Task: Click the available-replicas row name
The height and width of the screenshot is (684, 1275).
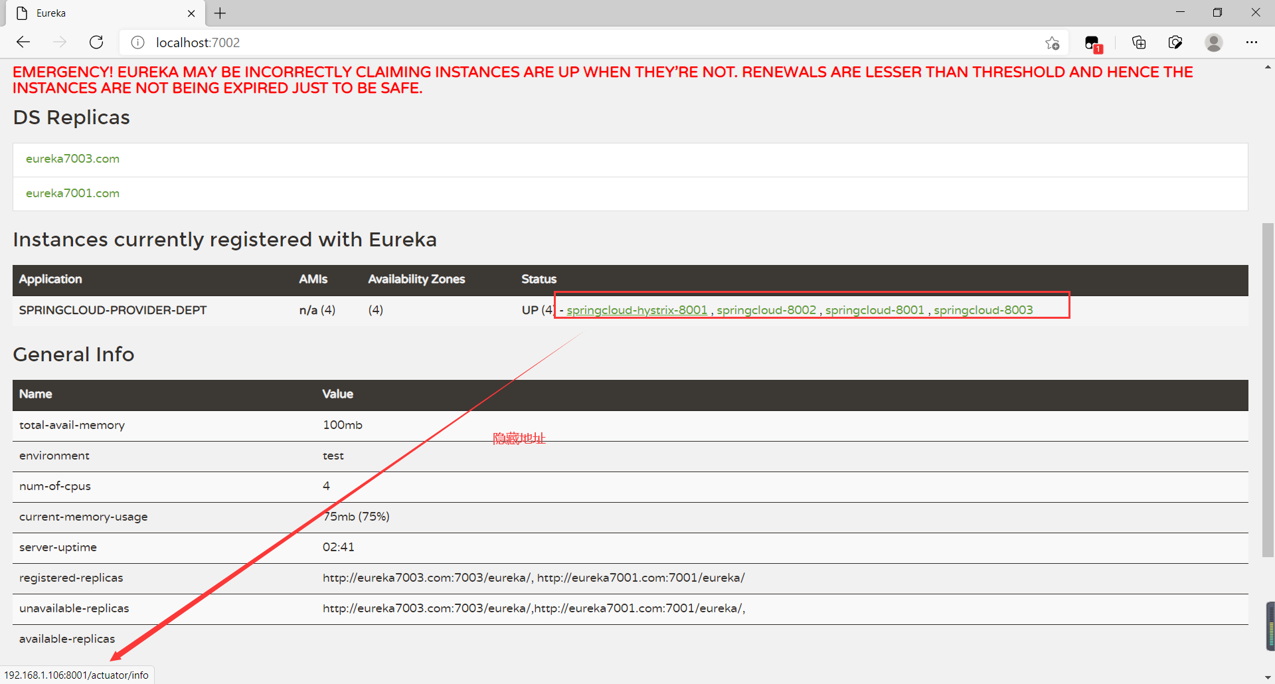Action: click(67, 639)
